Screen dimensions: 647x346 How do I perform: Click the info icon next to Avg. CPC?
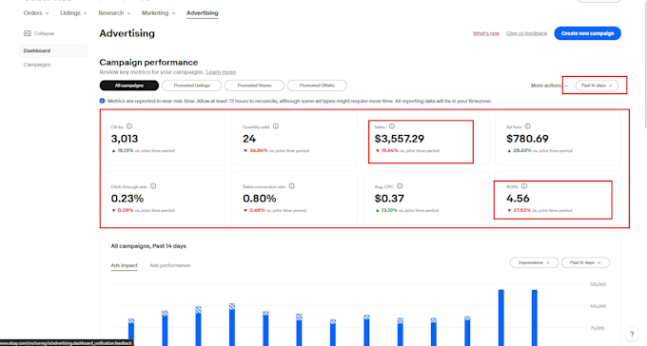pyautogui.click(x=400, y=186)
